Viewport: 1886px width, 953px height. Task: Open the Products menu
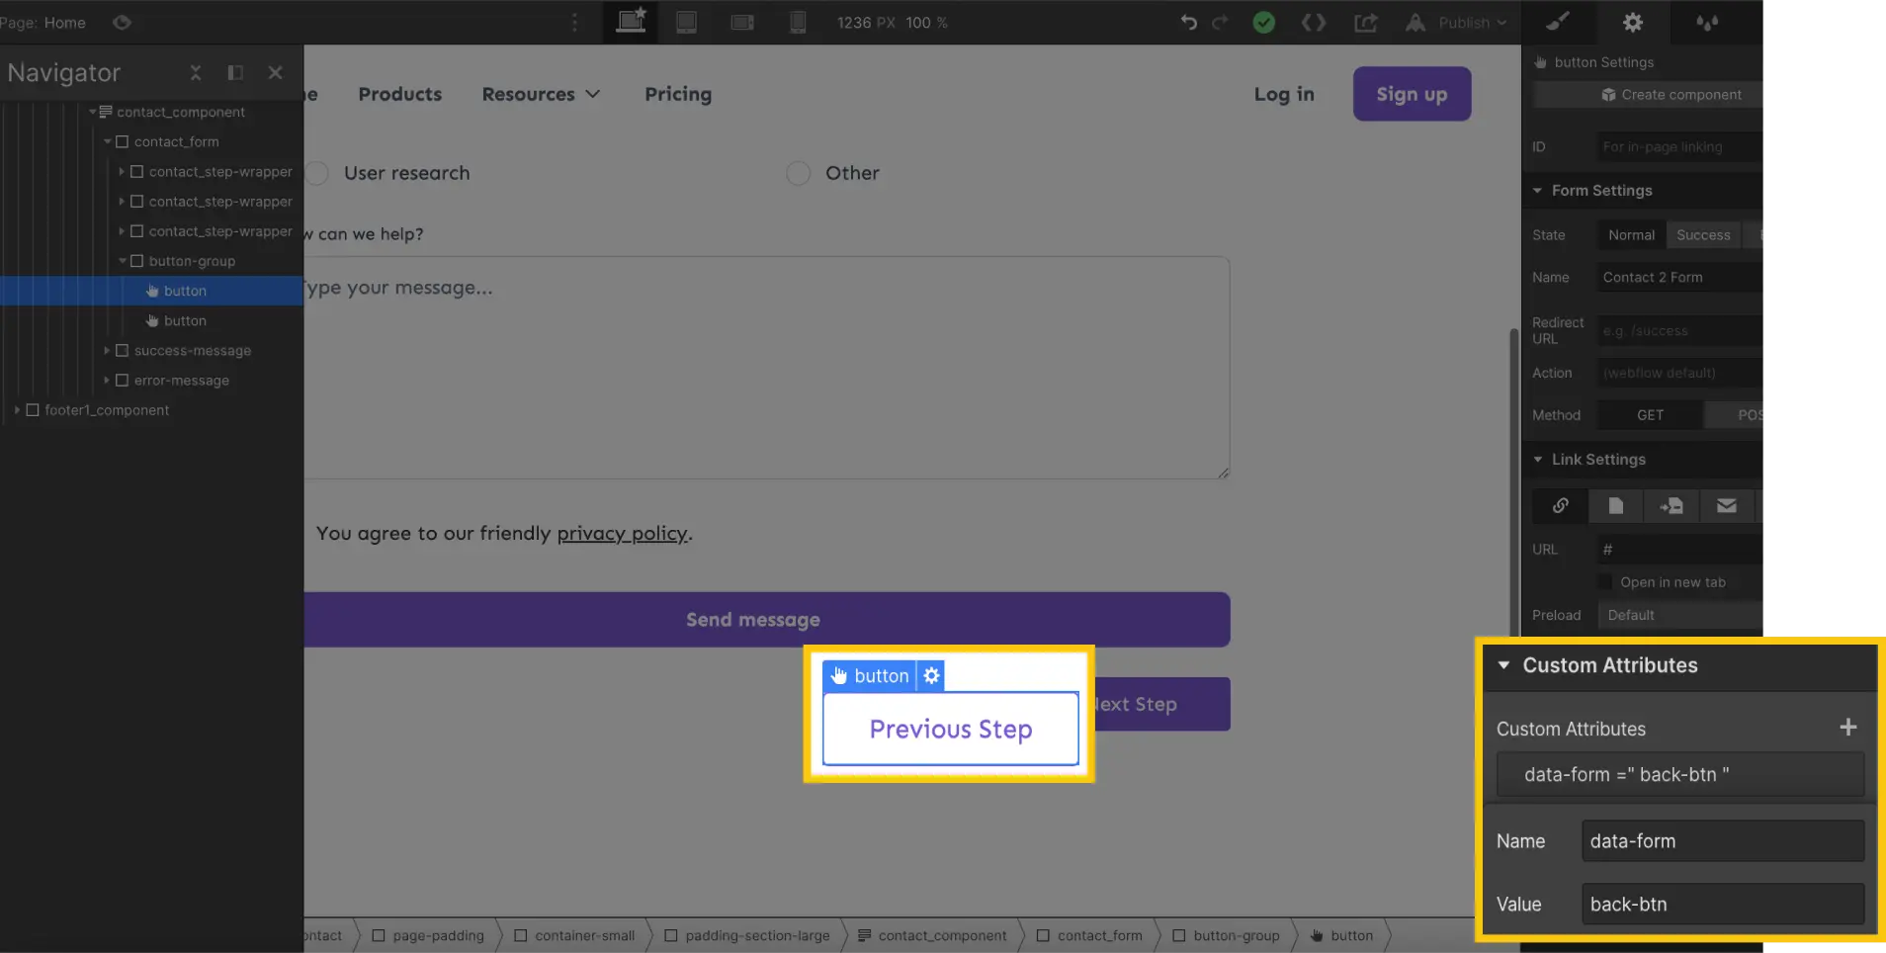tap(399, 94)
